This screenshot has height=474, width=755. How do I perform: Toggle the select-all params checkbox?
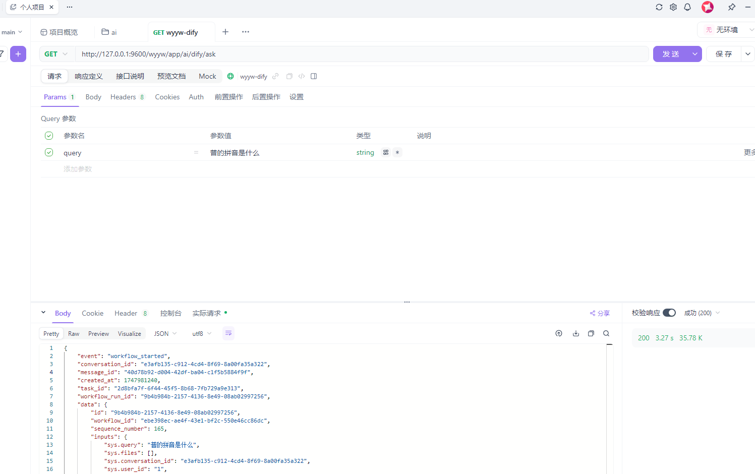[x=49, y=136]
